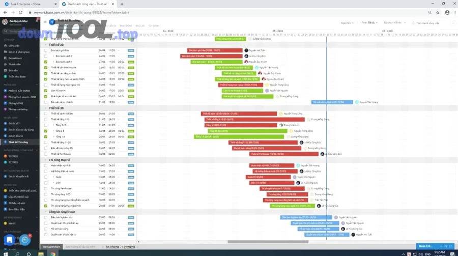Screen dimensions: 458x256
Task: Open the Filter Tất cả dropdown
Action: [x=368, y=23]
